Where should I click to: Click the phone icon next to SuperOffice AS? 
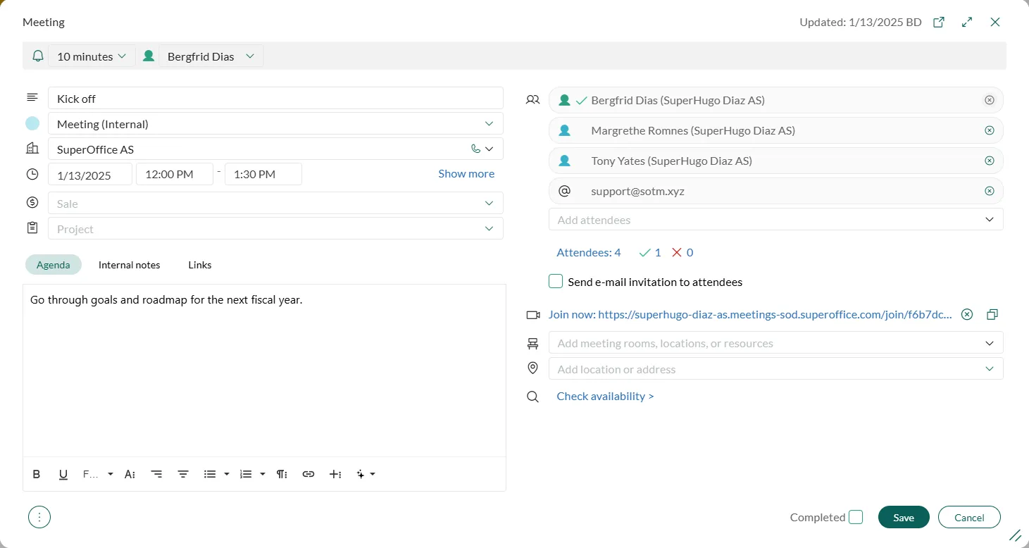click(x=475, y=149)
